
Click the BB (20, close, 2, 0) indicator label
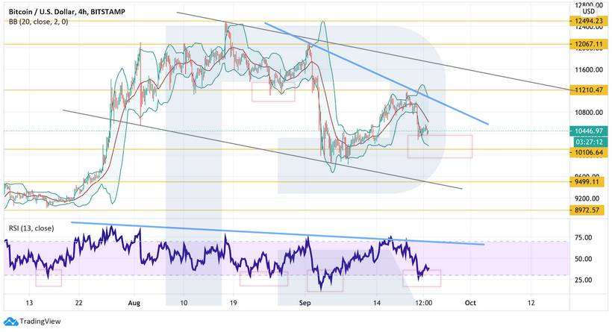tap(38, 22)
